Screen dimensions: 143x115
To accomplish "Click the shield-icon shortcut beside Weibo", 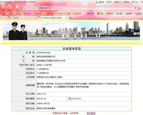I will (x=100, y=14).
